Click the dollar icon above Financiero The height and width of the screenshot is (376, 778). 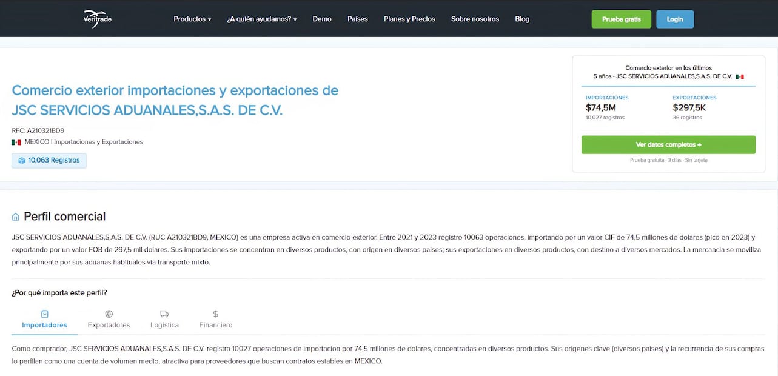point(216,314)
